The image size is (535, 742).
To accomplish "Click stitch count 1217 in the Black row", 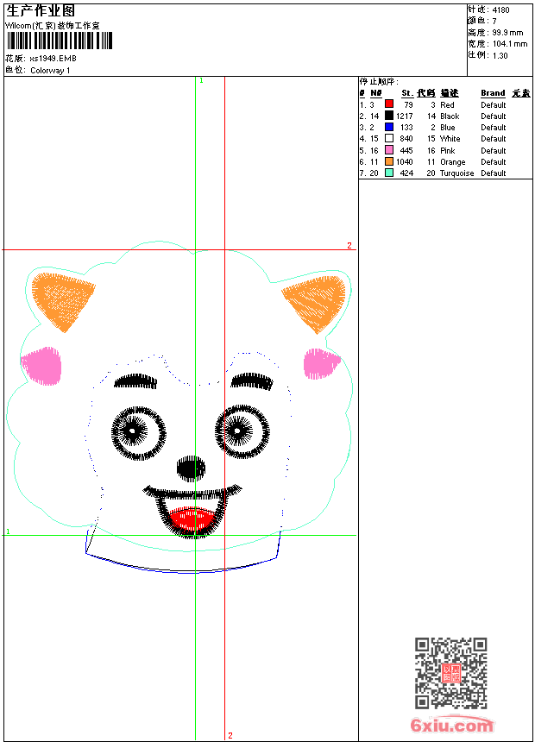I will (405, 116).
